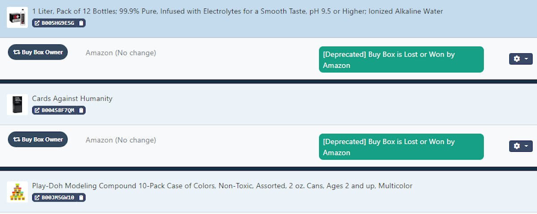The width and height of the screenshot is (537, 214).
Task: Click Buy Box Owner button under Cards Against Humanity
Action: pos(38,139)
